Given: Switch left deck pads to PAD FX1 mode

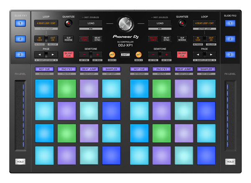Looking at the screenshot, I should (67, 69).
